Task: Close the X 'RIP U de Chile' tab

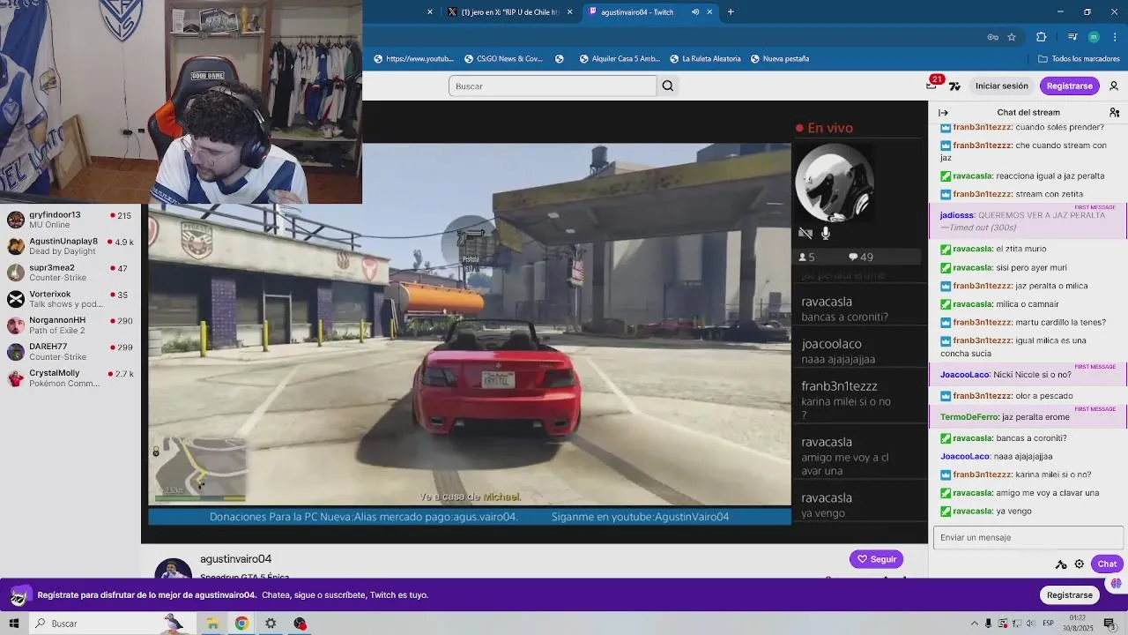Action: coord(569,12)
